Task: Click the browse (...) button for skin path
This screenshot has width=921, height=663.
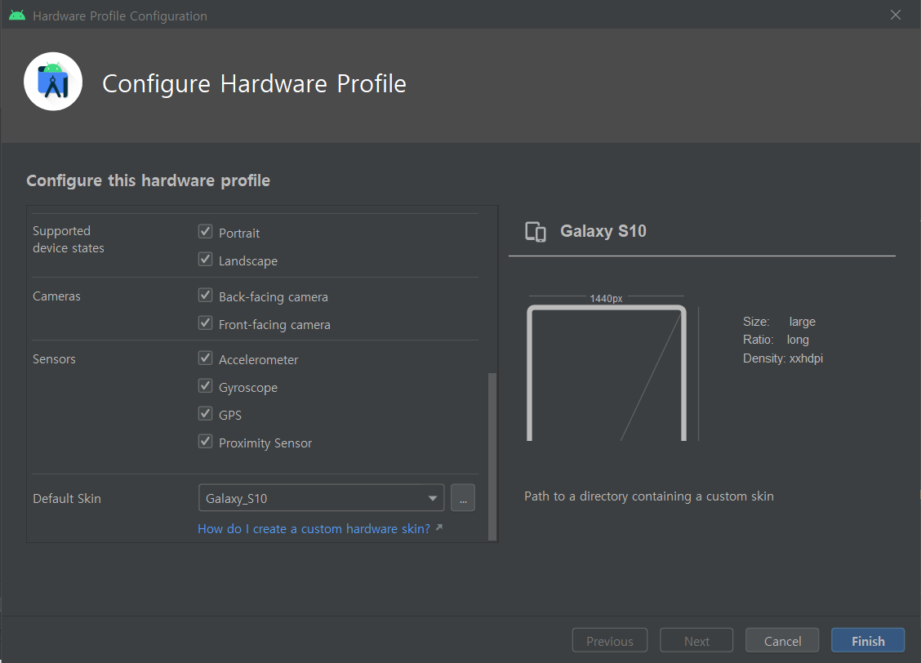Action: click(463, 498)
